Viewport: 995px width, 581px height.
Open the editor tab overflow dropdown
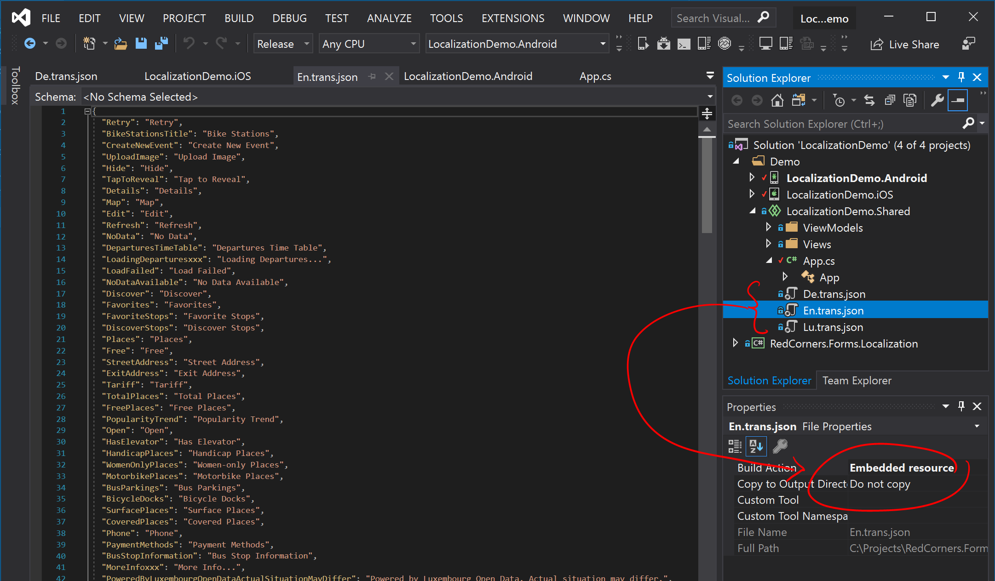(x=710, y=75)
